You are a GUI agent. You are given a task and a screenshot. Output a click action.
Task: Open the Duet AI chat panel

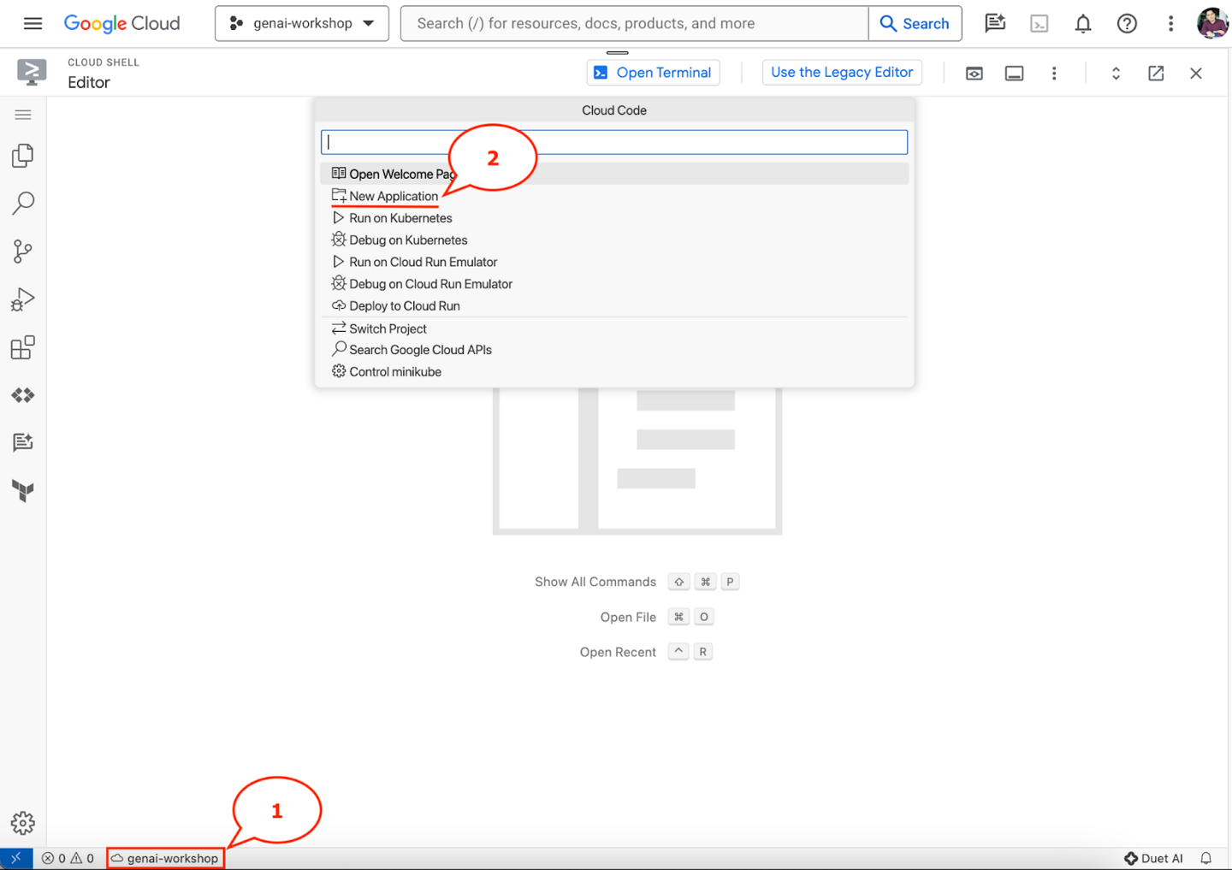(22, 442)
